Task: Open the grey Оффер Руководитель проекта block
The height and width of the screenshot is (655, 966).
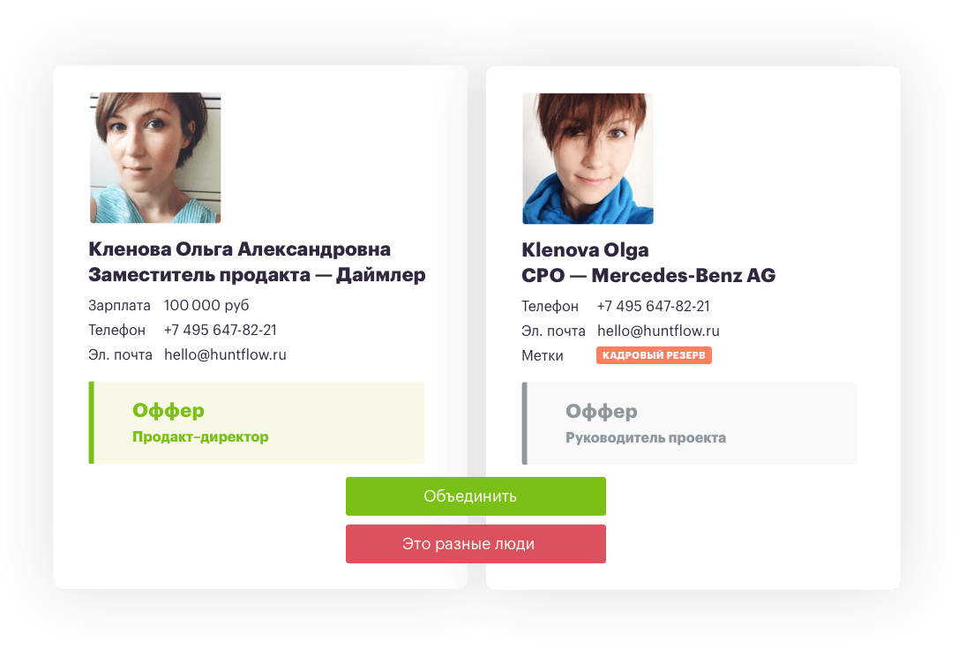Action: point(689,423)
